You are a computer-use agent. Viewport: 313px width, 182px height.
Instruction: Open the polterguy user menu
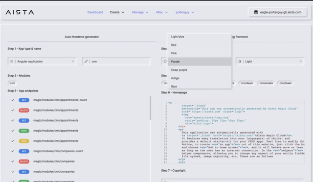tap(185, 12)
